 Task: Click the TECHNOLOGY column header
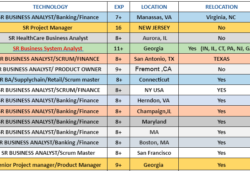pyautogui.click(x=50, y=7)
